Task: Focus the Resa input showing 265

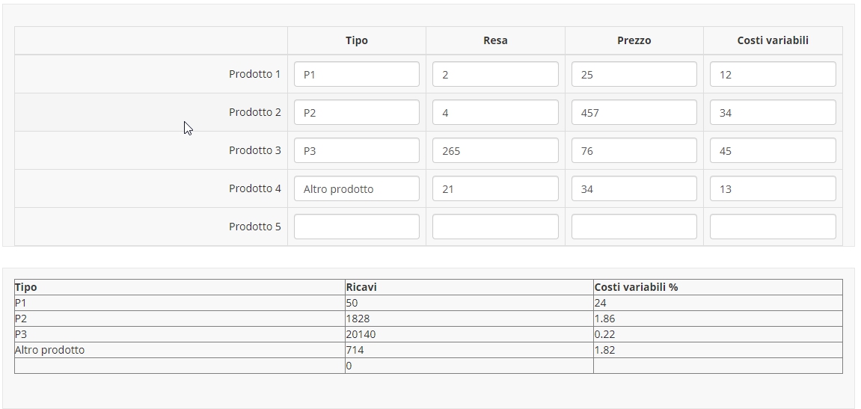Action: coord(495,150)
